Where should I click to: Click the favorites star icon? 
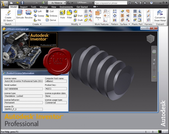[145, 3]
